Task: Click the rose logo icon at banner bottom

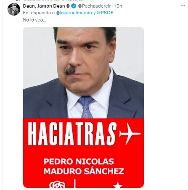Action: pos(57,185)
